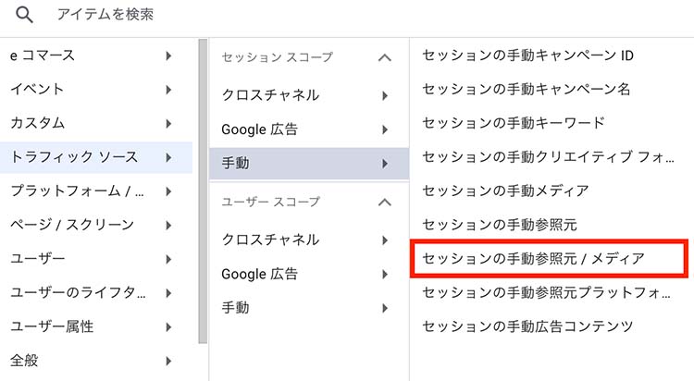Expand arrow beside 全般
The height and width of the screenshot is (381, 694).
168,361
